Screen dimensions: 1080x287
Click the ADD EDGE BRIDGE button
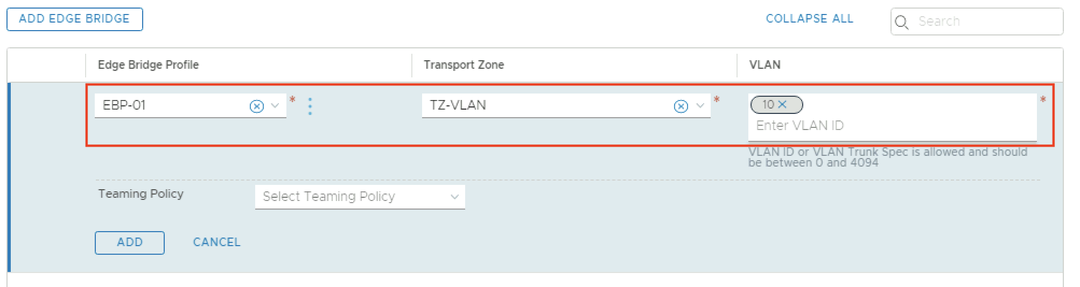(x=74, y=19)
